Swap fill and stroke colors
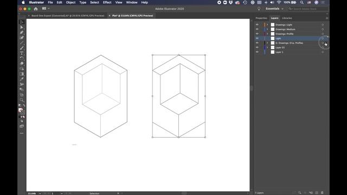This screenshot has height=195, width=347. (24, 106)
